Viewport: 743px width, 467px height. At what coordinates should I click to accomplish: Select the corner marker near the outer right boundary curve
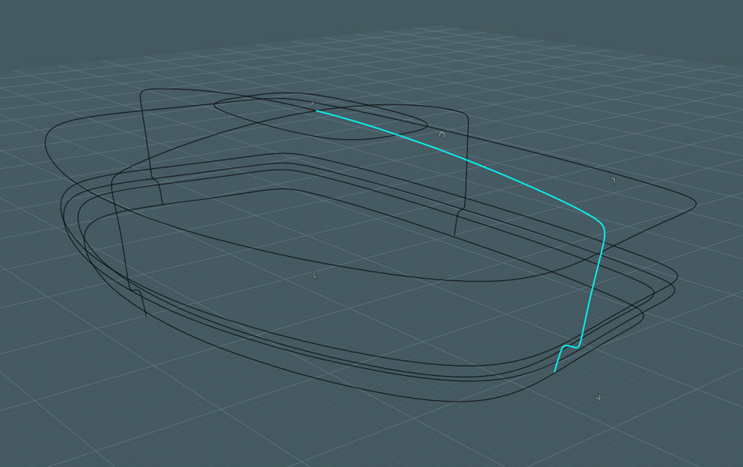613,180
